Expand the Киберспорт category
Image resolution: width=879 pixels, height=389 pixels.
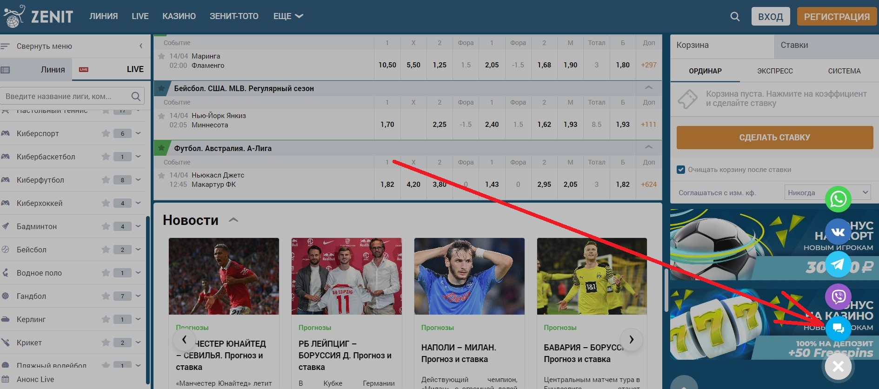(x=138, y=133)
